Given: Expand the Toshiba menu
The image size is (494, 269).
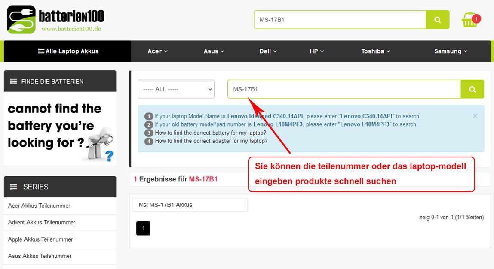Looking at the screenshot, I should (375, 51).
